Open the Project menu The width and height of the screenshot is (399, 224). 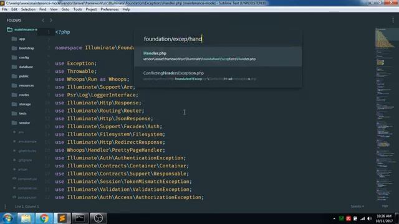(91, 9)
